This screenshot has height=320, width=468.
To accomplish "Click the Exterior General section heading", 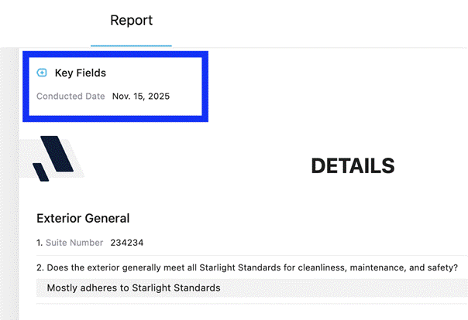I will coord(83,218).
